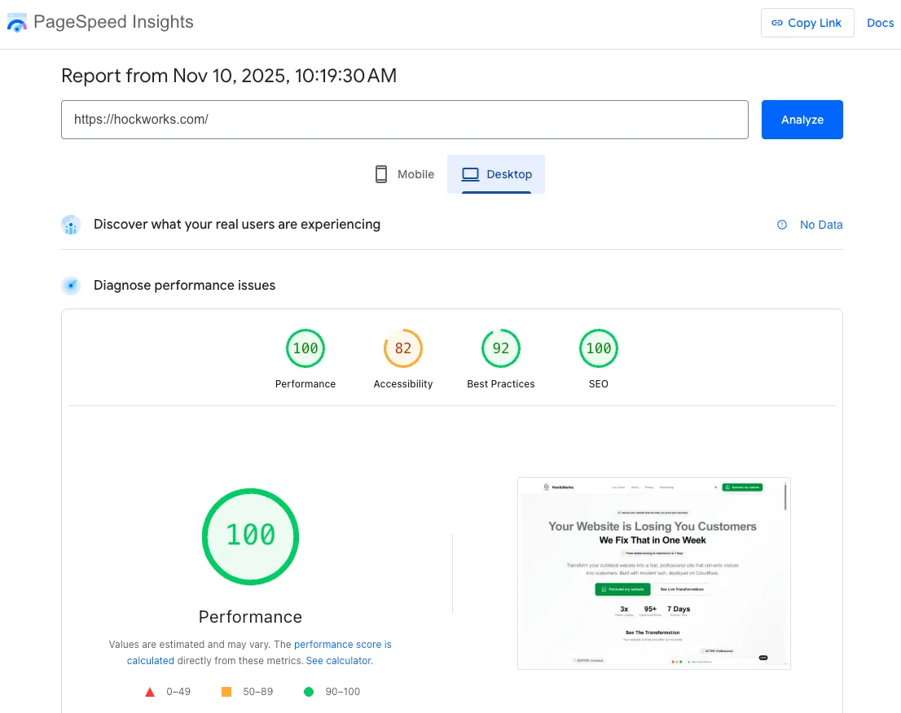Click the Analyze button

802,119
